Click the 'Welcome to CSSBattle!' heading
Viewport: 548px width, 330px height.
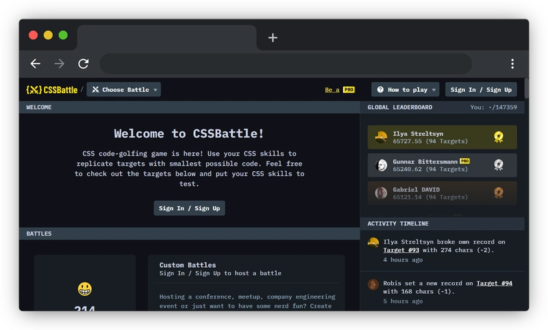click(x=189, y=134)
